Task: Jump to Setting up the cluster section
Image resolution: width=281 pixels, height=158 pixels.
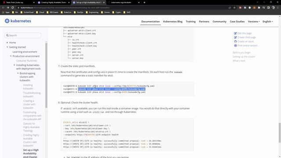Action: [x=244, y=57]
